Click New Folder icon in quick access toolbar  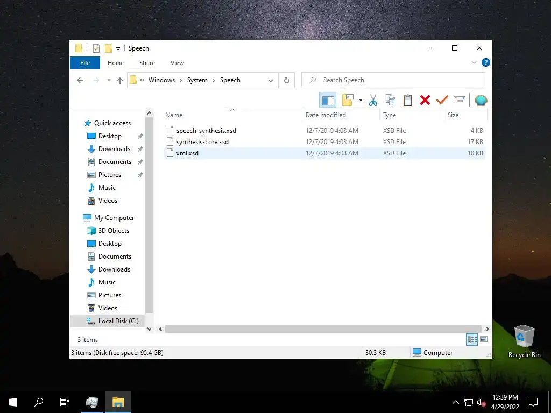(108, 48)
